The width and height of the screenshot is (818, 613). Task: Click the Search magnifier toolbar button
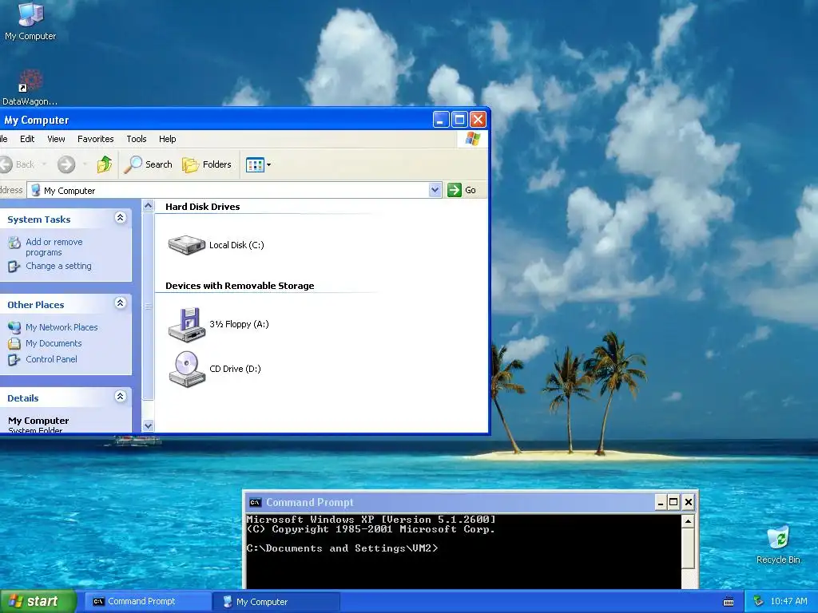tap(148, 164)
